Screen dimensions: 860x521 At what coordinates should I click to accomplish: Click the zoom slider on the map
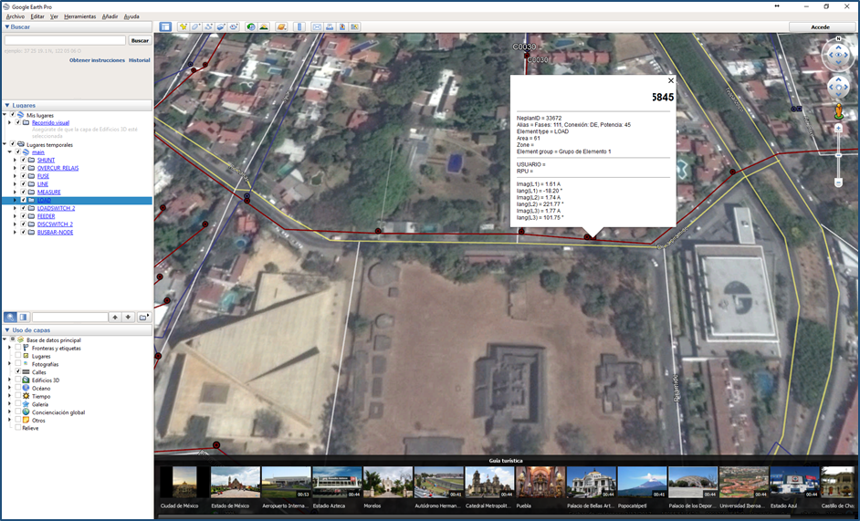pyautogui.click(x=838, y=155)
